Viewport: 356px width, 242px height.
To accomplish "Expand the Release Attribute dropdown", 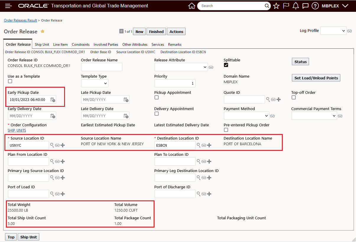I will [x=181, y=67].
